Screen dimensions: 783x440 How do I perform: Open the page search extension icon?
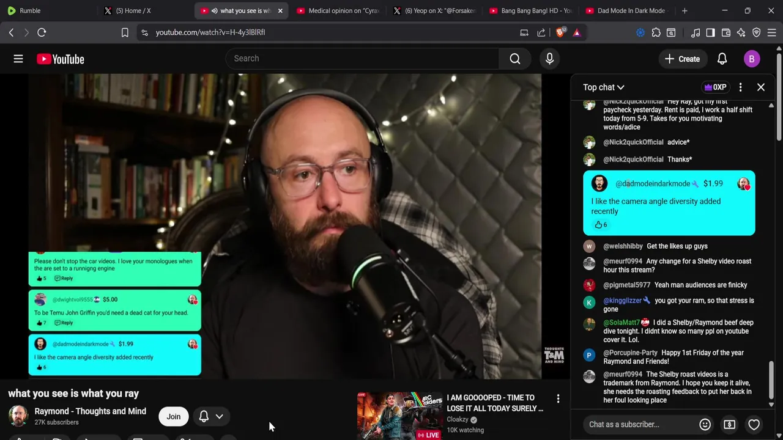[x=671, y=32]
